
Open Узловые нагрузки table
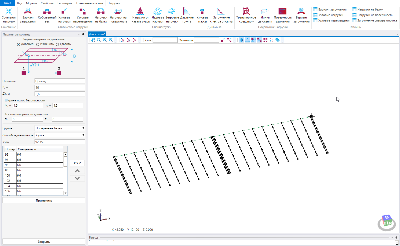coord(328,15)
